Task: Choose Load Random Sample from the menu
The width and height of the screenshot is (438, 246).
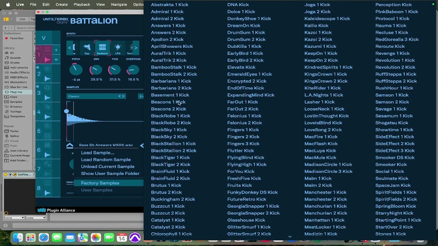Action: [x=106, y=160]
